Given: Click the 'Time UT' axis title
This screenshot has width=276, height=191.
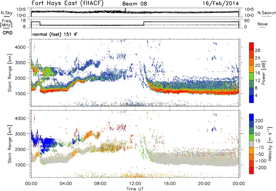Looking at the screenshot, I should pos(135,189).
